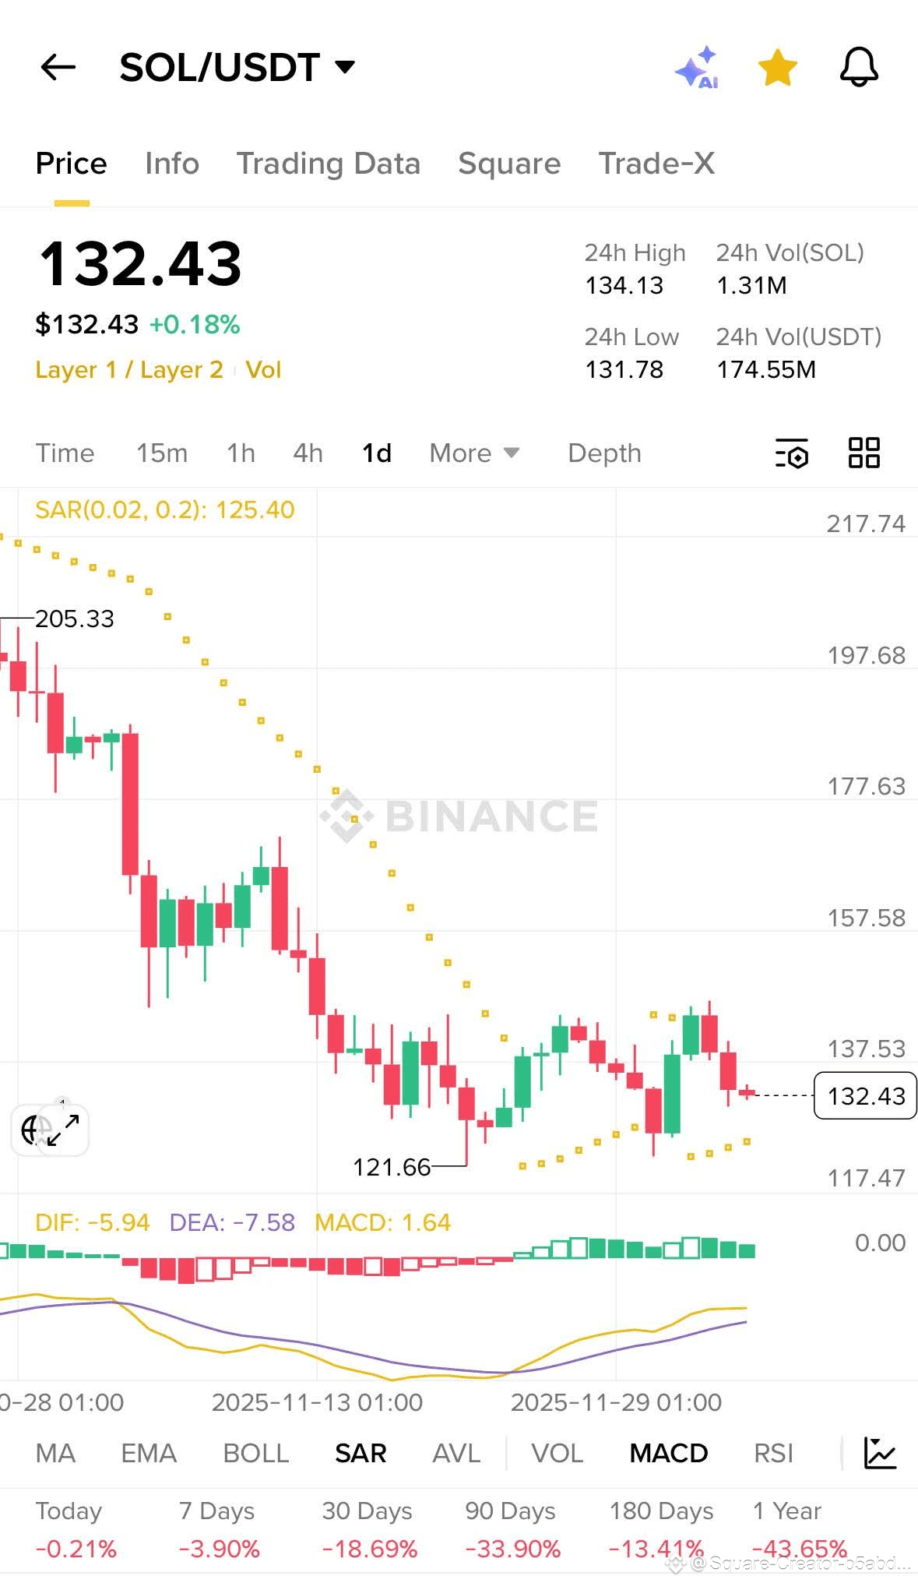Select the 1h chart interval
The width and height of the screenshot is (918, 1583).
[x=241, y=453]
